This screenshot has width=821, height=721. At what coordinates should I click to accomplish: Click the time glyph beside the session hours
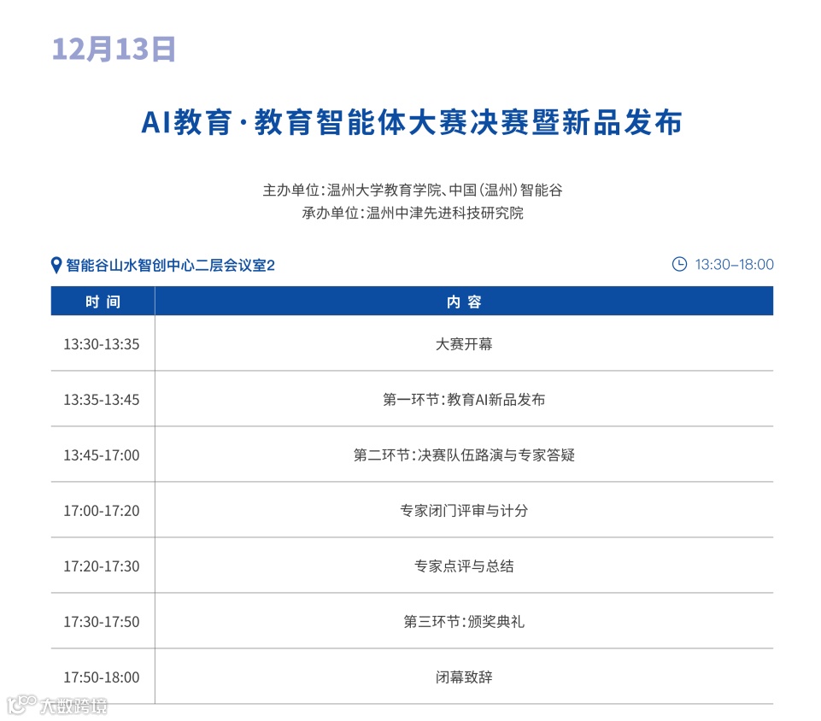[679, 264]
